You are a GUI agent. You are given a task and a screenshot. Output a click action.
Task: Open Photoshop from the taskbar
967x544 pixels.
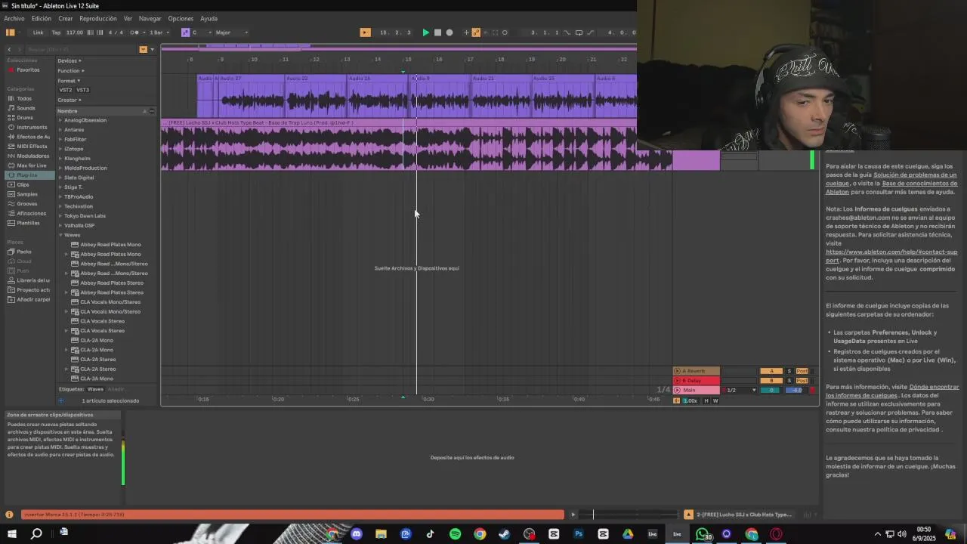(579, 534)
